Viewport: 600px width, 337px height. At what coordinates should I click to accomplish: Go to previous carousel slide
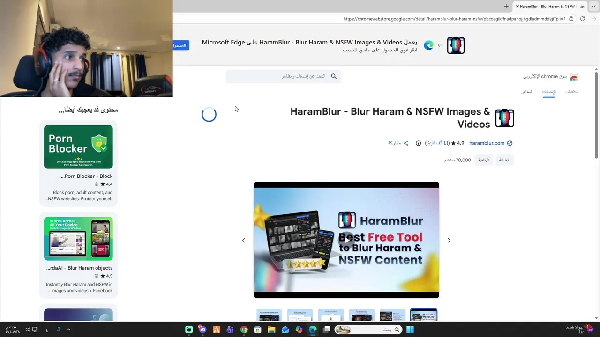(x=243, y=240)
